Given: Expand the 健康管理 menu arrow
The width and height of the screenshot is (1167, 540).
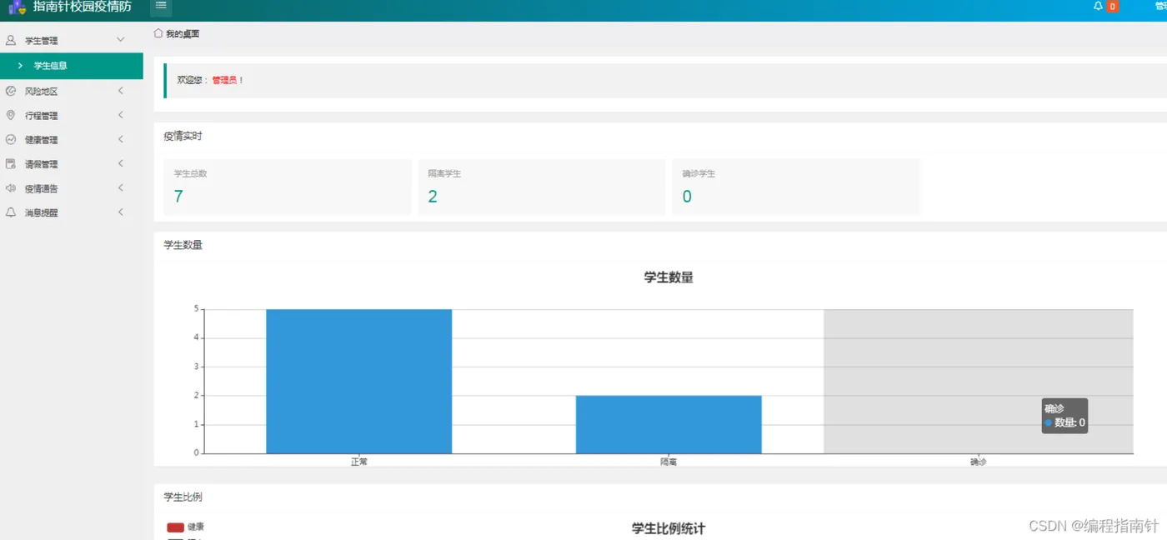Looking at the screenshot, I should [x=121, y=139].
